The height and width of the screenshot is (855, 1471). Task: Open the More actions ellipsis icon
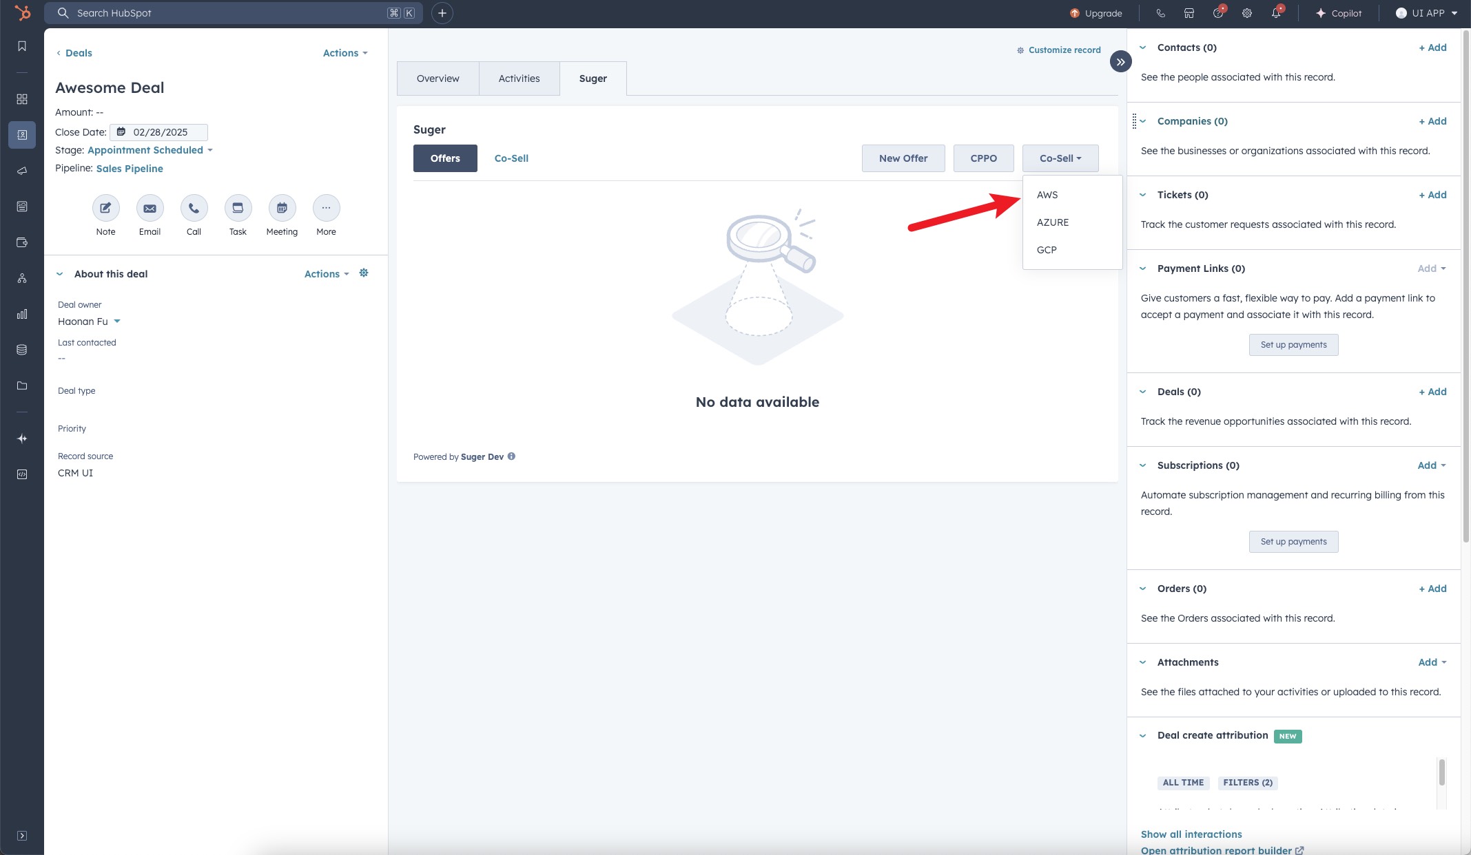326,208
